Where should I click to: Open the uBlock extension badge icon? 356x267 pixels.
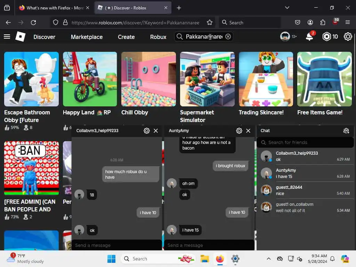(335, 22)
